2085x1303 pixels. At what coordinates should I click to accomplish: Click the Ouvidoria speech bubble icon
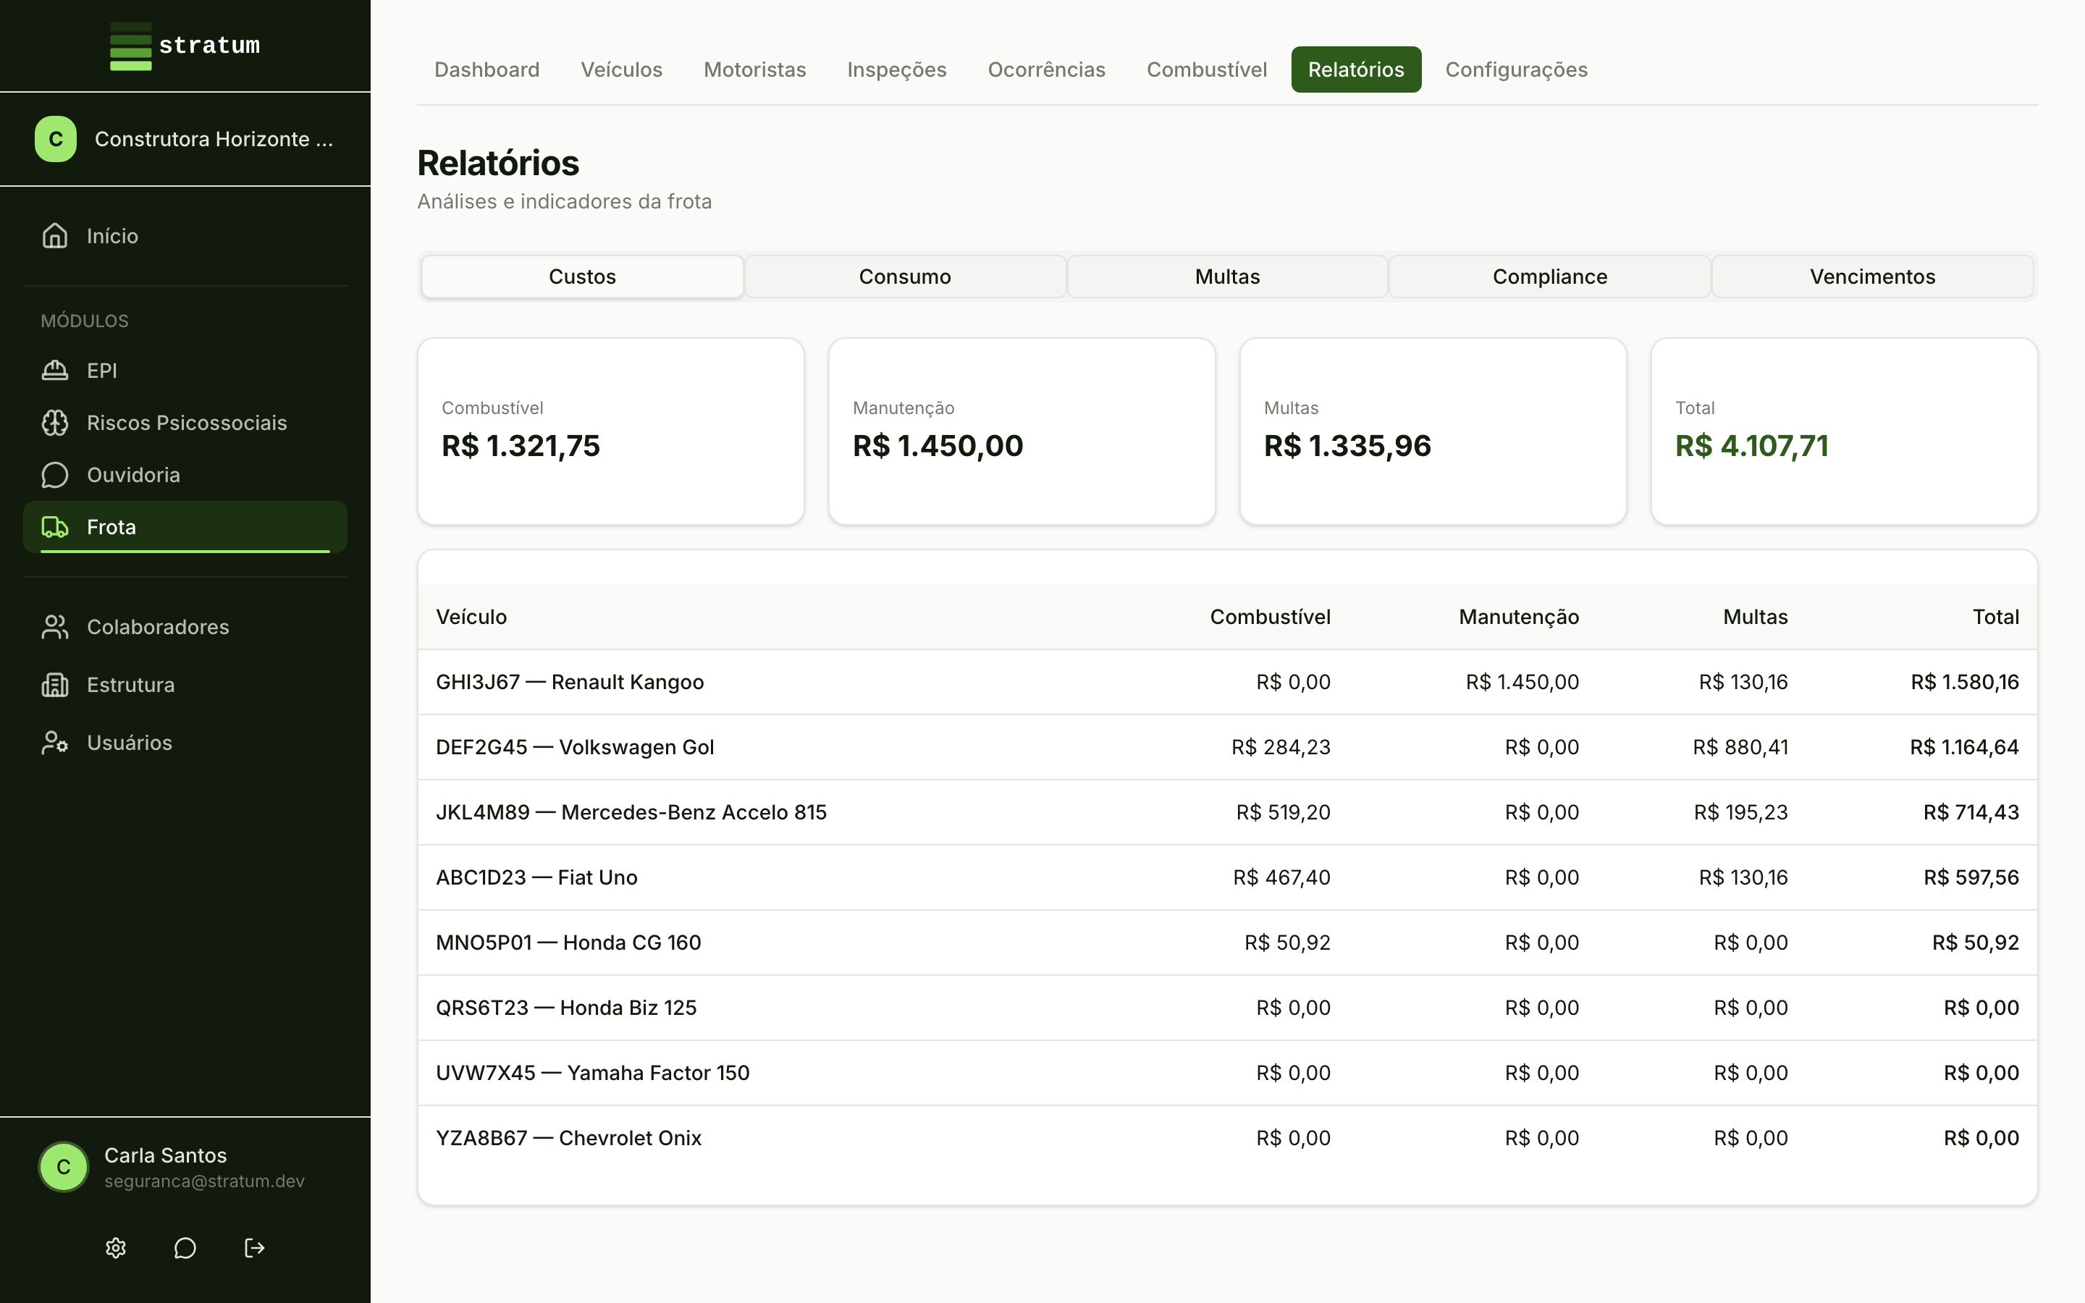55,475
